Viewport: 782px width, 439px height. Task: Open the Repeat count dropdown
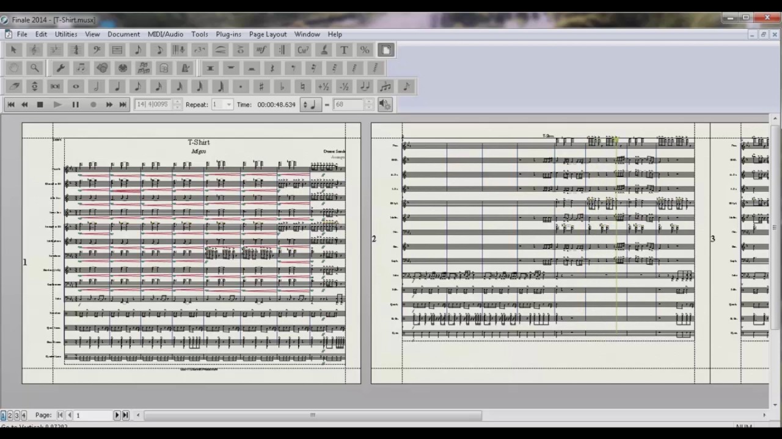click(229, 105)
